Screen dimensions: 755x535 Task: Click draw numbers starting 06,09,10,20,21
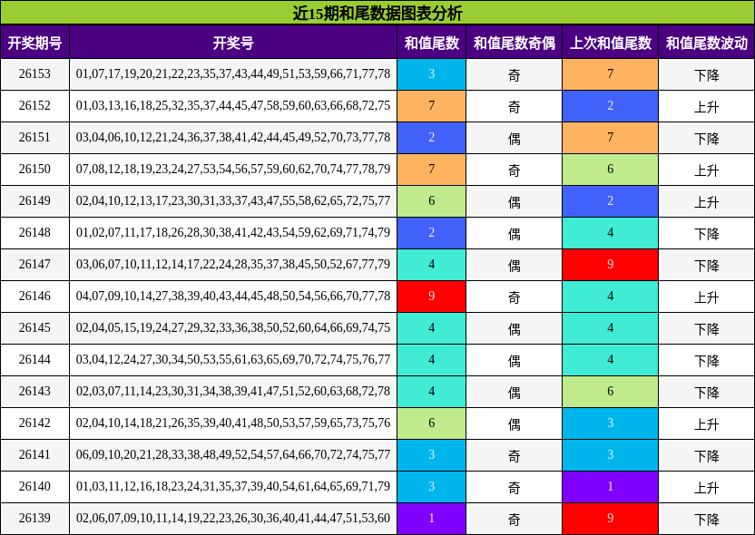pos(233,455)
